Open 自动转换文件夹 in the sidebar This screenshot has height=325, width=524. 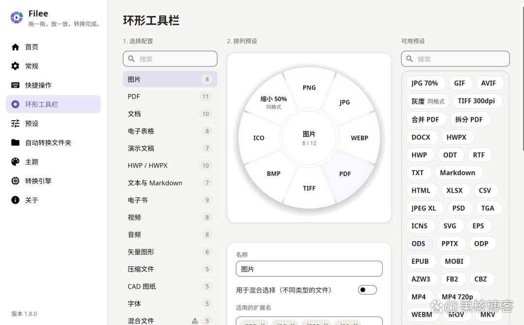53,143
